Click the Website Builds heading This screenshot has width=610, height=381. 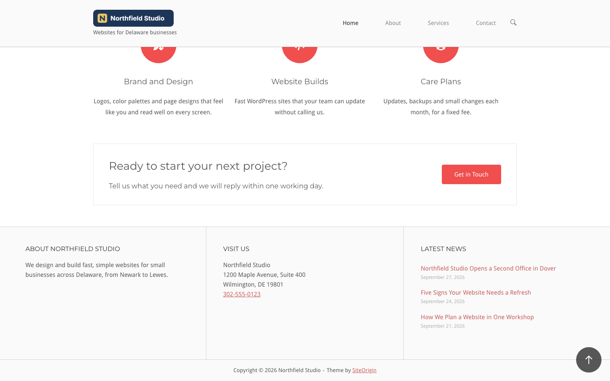coord(299,81)
